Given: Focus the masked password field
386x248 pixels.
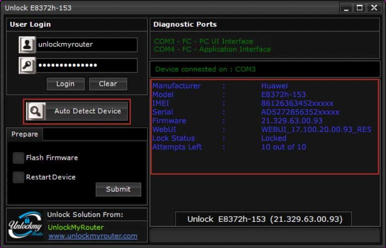Looking at the screenshot, I should coord(87,65).
